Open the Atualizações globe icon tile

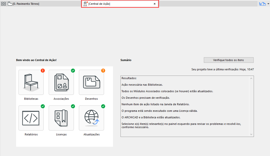pos(91,118)
